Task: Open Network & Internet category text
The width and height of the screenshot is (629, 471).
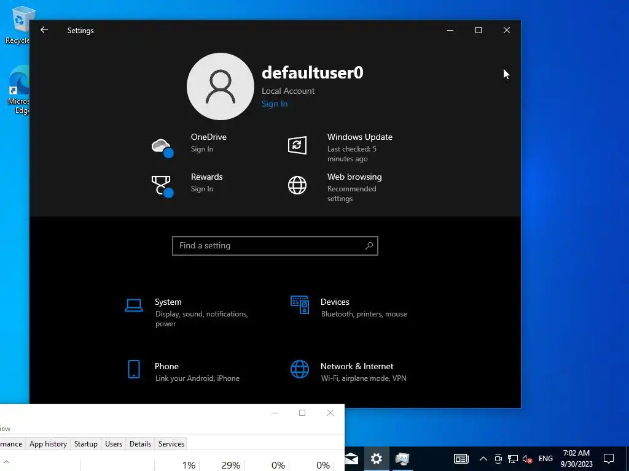Action: [x=364, y=372]
